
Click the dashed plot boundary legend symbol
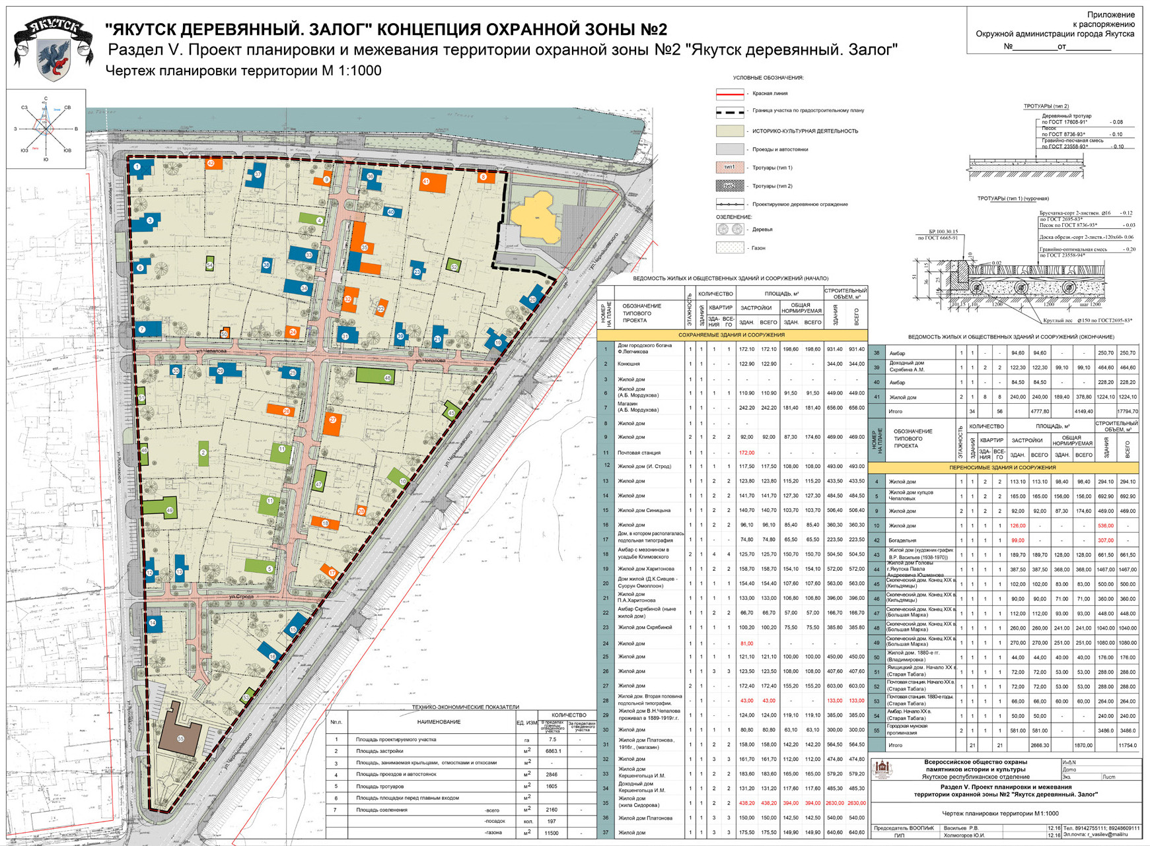point(730,112)
